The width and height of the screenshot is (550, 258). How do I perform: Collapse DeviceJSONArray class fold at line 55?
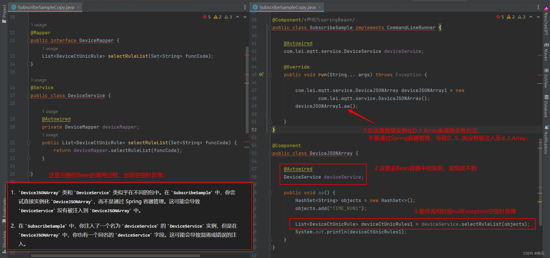click(x=270, y=153)
